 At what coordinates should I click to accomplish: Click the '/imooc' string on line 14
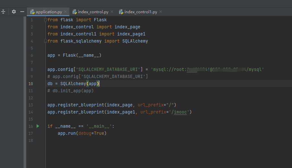(179, 112)
